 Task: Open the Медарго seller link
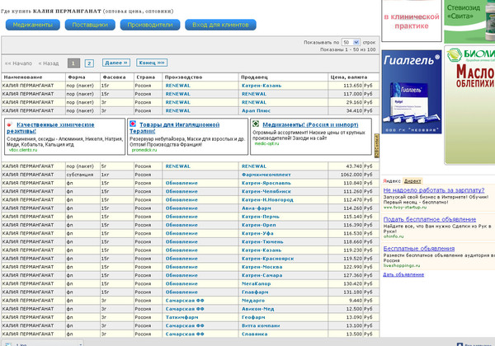coord(253,301)
